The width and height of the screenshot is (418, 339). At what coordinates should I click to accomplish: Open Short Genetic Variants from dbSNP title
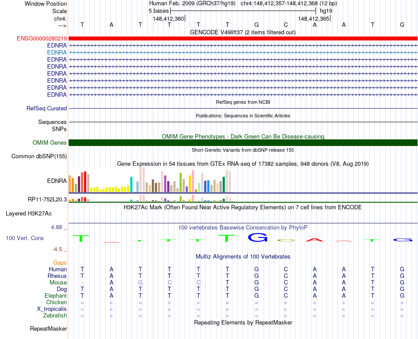243,150
